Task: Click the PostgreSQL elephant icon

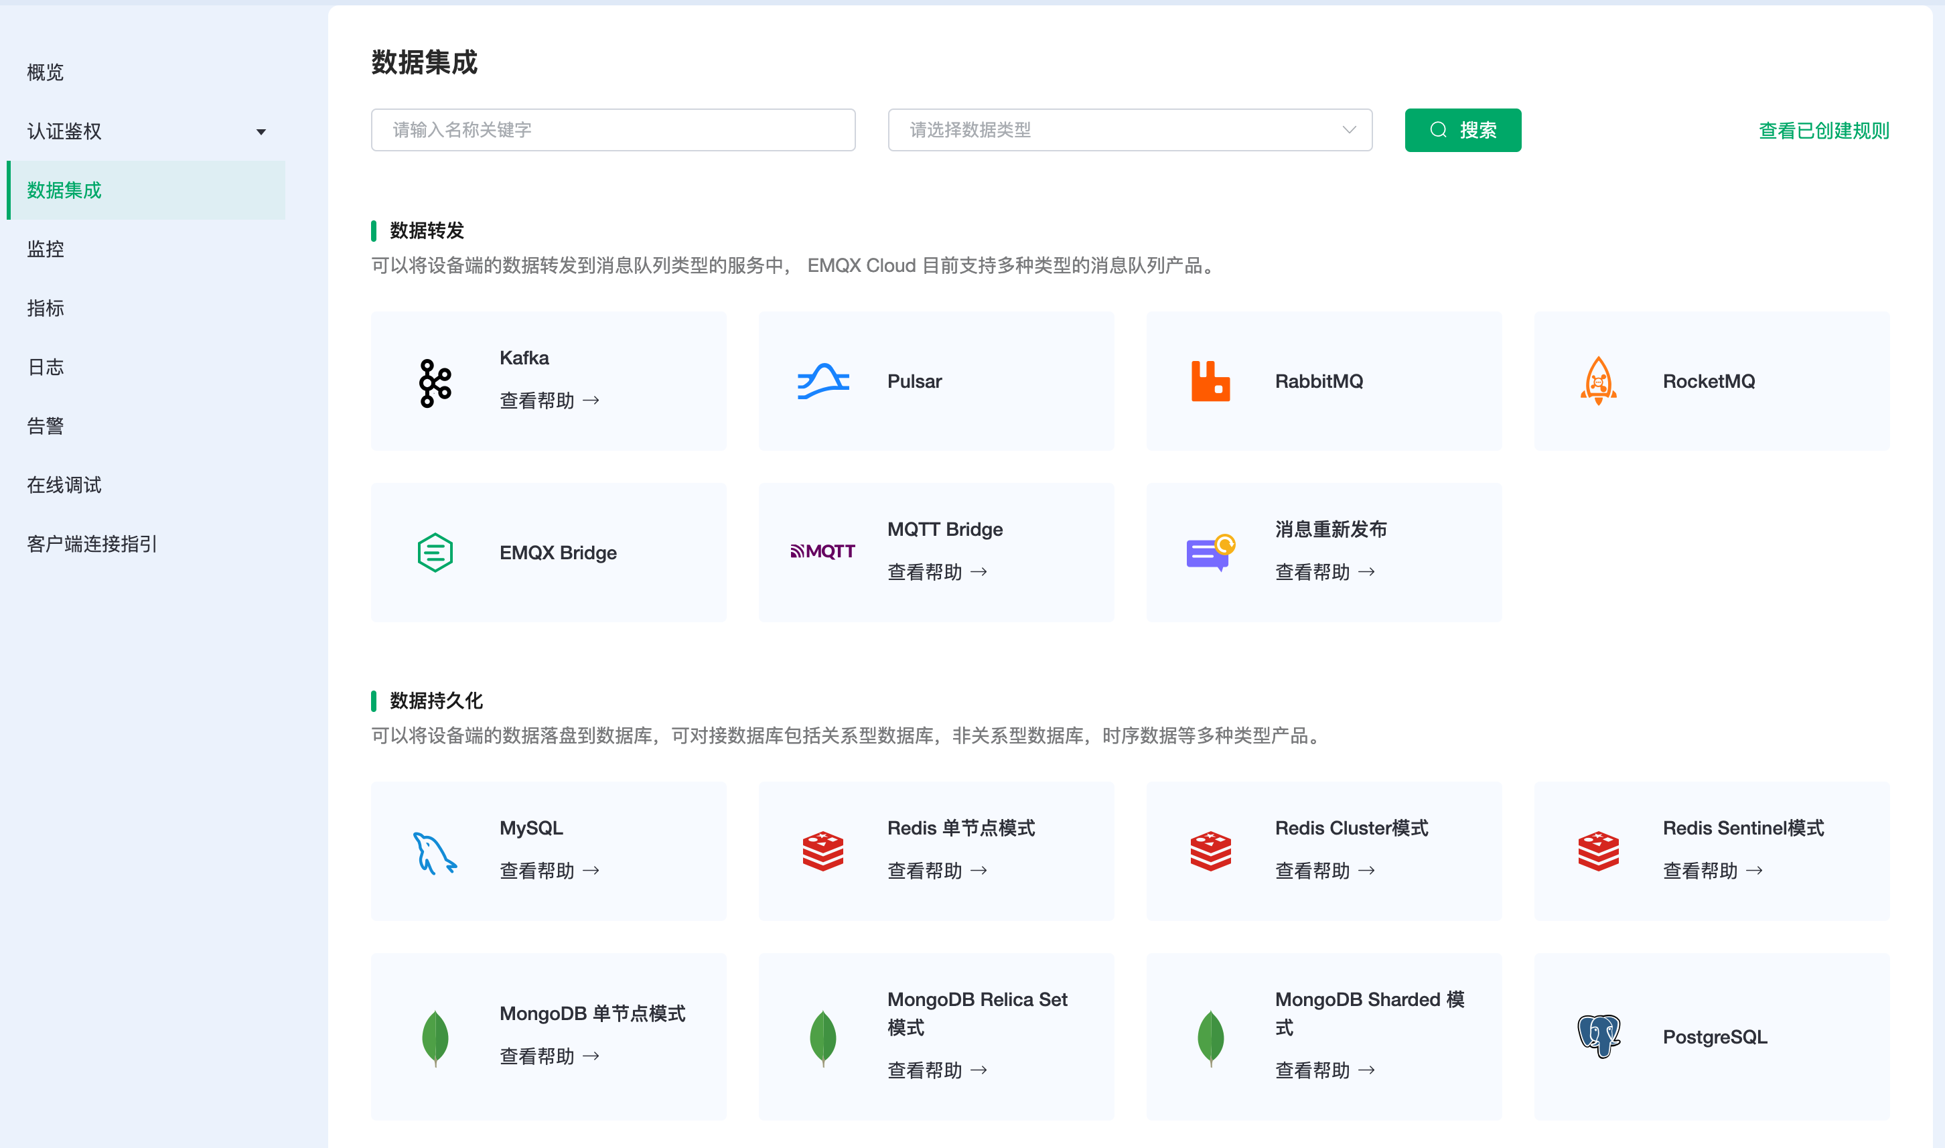Action: (x=1598, y=1036)
